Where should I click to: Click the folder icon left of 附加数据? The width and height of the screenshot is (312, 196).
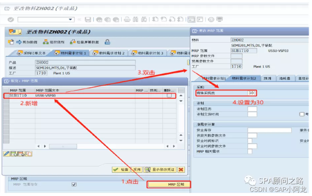click(11, 42)
